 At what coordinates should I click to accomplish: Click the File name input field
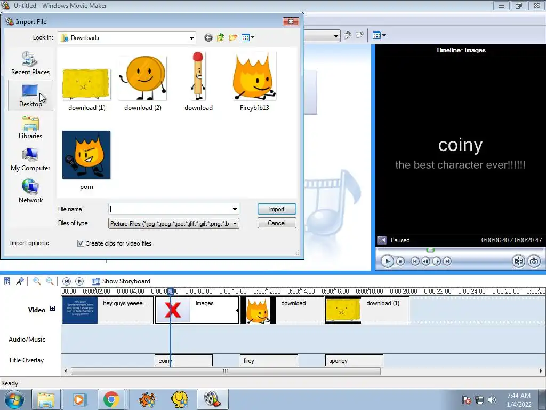click(170, 209)
